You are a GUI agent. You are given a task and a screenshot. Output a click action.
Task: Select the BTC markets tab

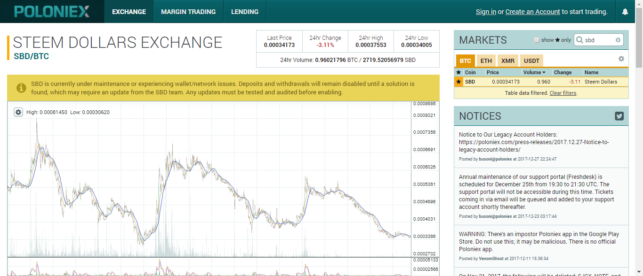(x=466, y=61)
